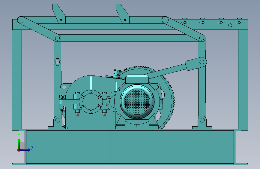Select the Z axis label of the triad
The height and width of the screenshot is (169, 260).
click(x=32, y=148)
